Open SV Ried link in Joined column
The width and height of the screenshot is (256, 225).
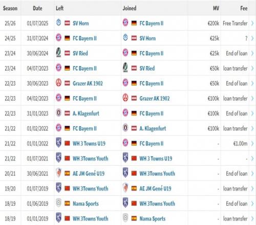click(x=147, y=69)
